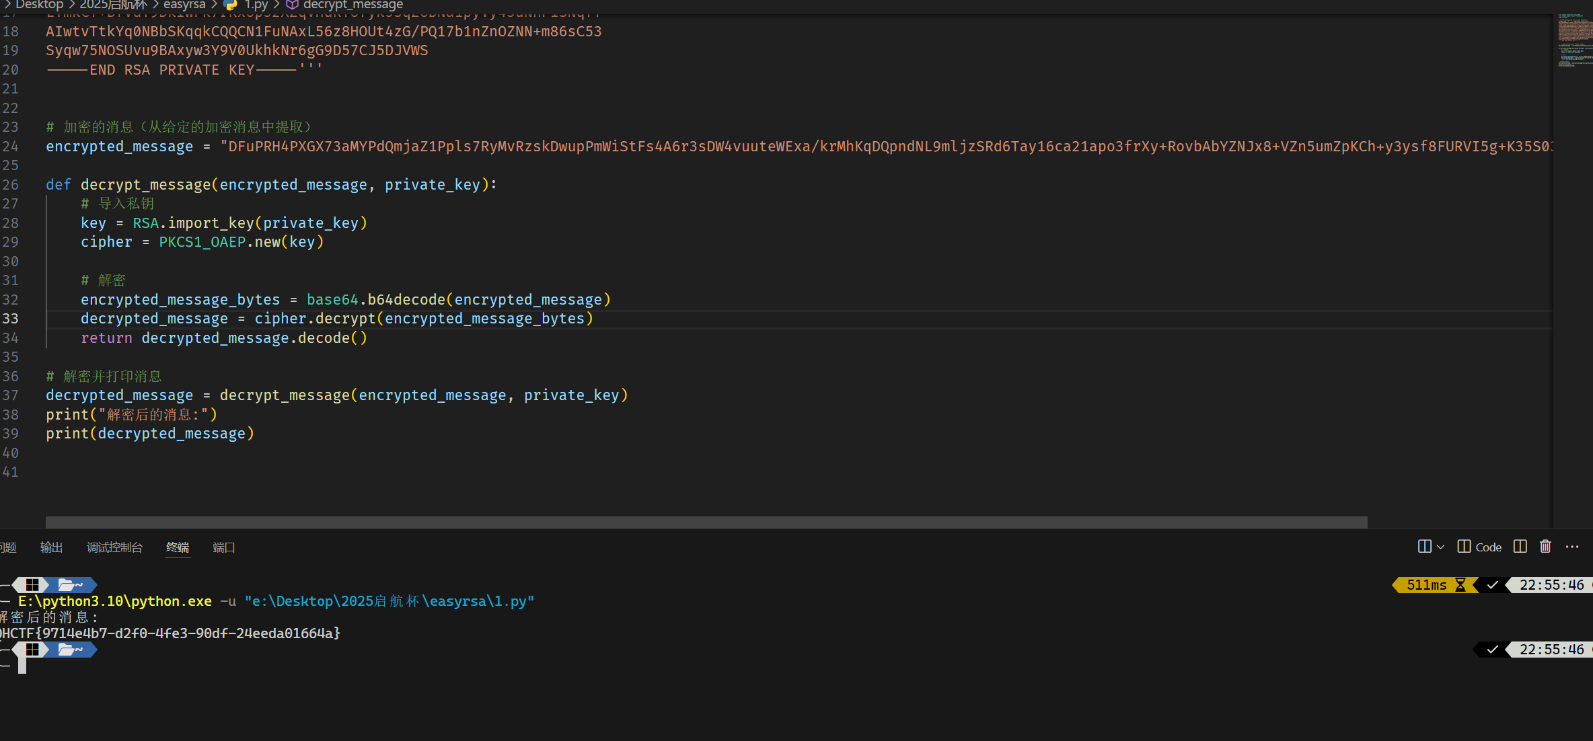Click the decrypt_message symbol icon in breadcrumb
The width and height of the screenshot is (1593, 741).
pyautogui.click(x=293, y=5)
